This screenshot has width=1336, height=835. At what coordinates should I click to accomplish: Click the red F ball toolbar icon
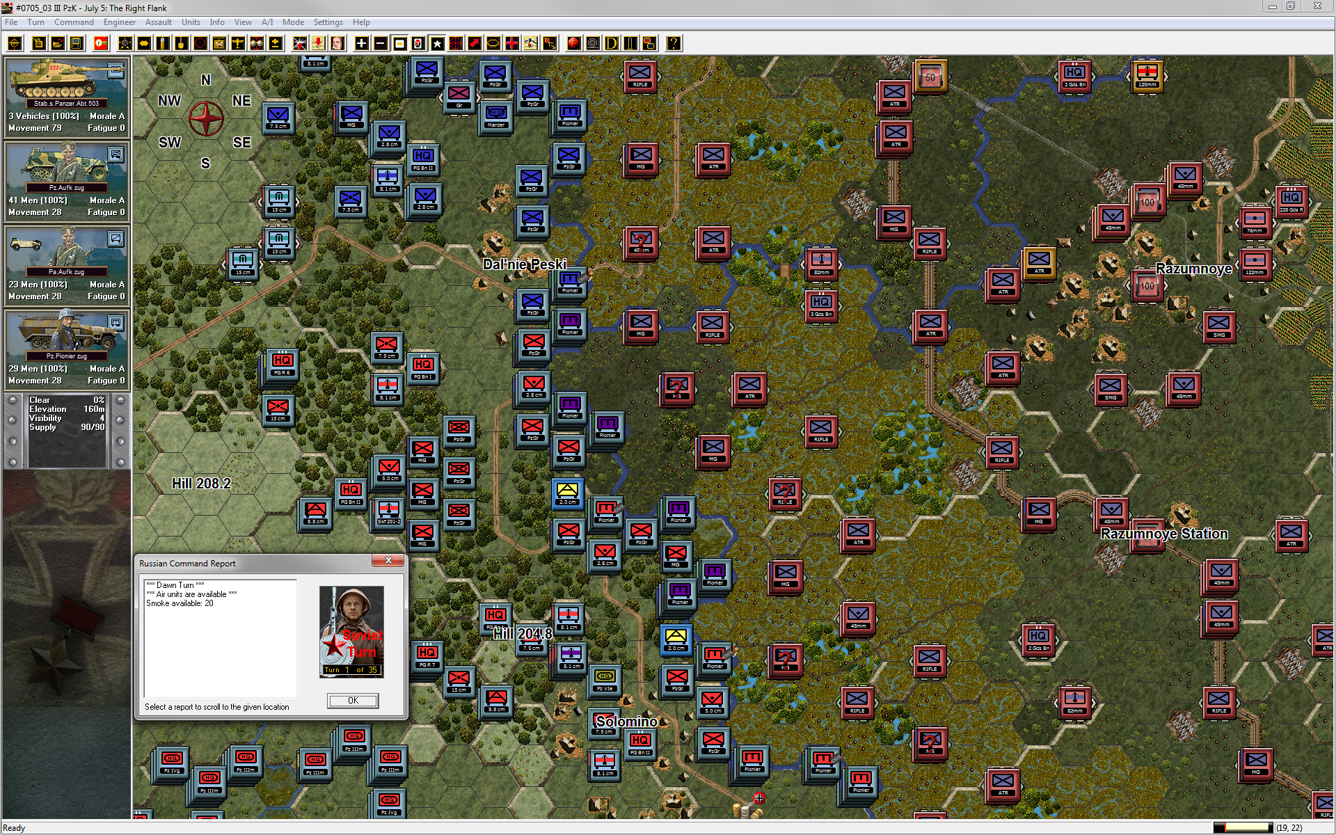574,43
